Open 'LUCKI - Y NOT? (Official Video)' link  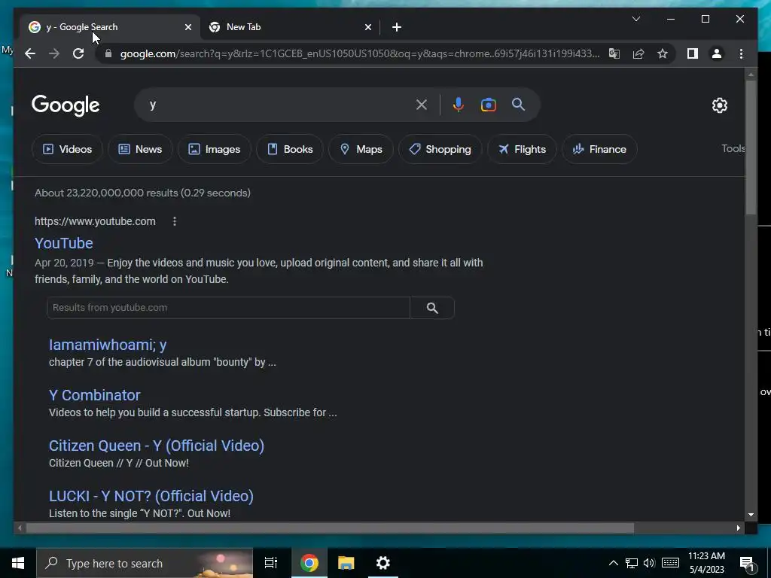151,496
